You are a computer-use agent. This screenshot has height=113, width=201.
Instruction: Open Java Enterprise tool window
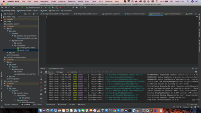11,105
